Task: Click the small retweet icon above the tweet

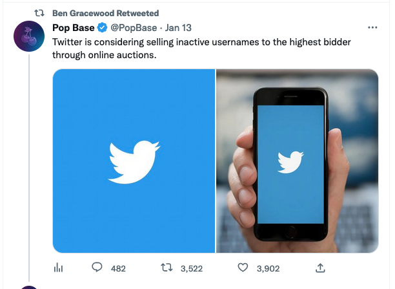Action: pyautogui.click(x=37, y=13)
